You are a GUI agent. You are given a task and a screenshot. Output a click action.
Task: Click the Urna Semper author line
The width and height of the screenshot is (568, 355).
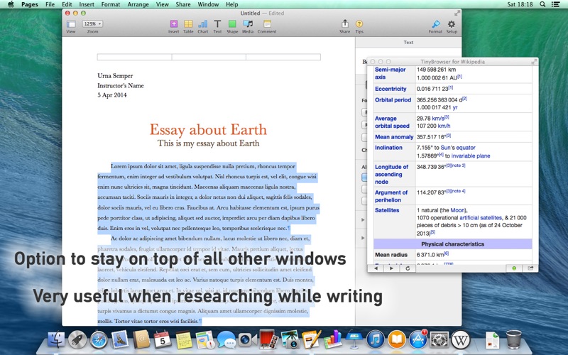tap(115, 76)
